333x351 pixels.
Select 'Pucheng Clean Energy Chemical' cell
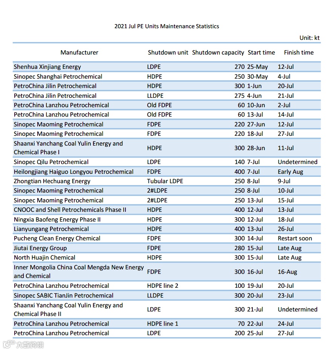click(57, 239)
